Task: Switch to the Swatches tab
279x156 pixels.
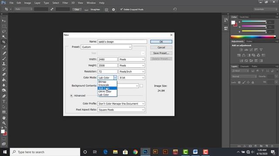Action: 244,17
